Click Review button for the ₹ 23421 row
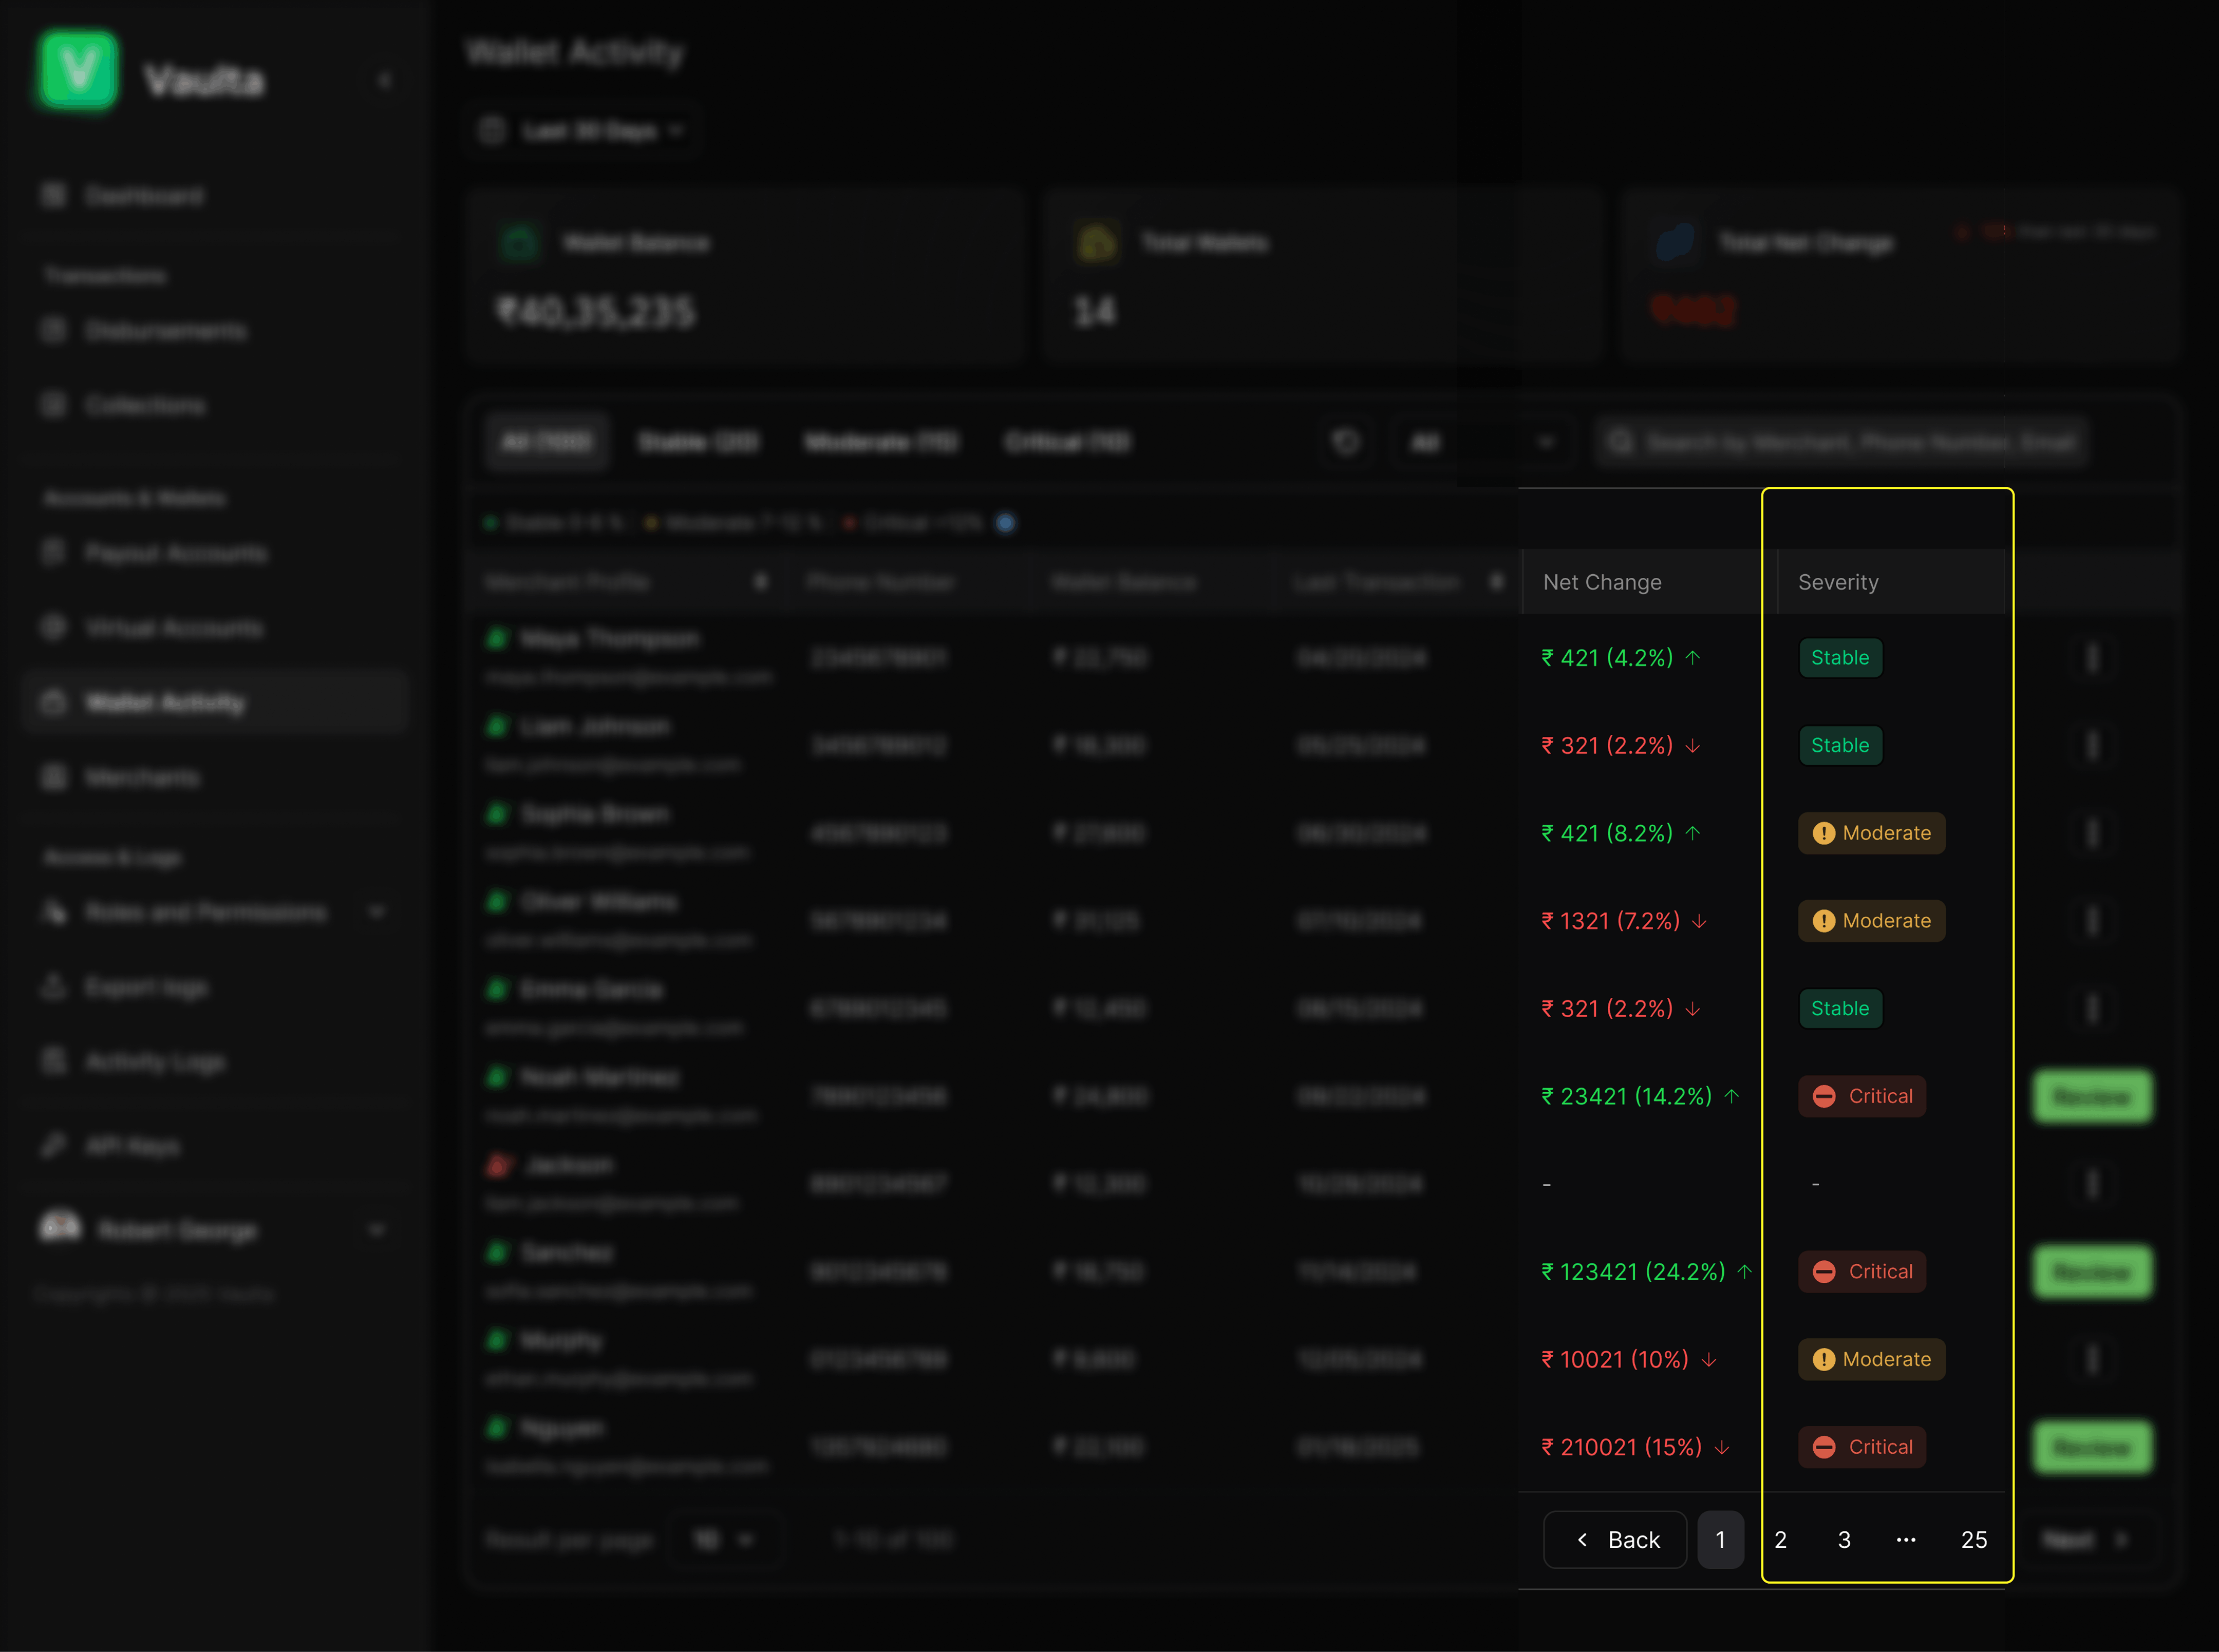The height and width of the screenshot is (1652, 2219). [2092, 1097]
